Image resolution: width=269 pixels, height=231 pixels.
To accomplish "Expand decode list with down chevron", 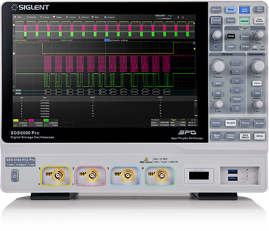I will (x=195, y=115).
